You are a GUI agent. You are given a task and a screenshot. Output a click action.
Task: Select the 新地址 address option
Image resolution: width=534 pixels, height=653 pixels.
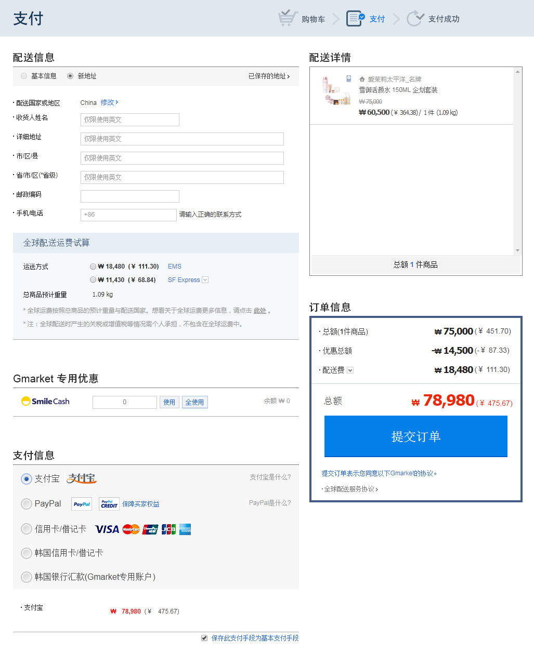(x=70, y=76)
